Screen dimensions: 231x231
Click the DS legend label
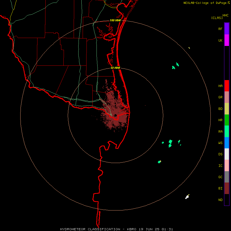220,154
